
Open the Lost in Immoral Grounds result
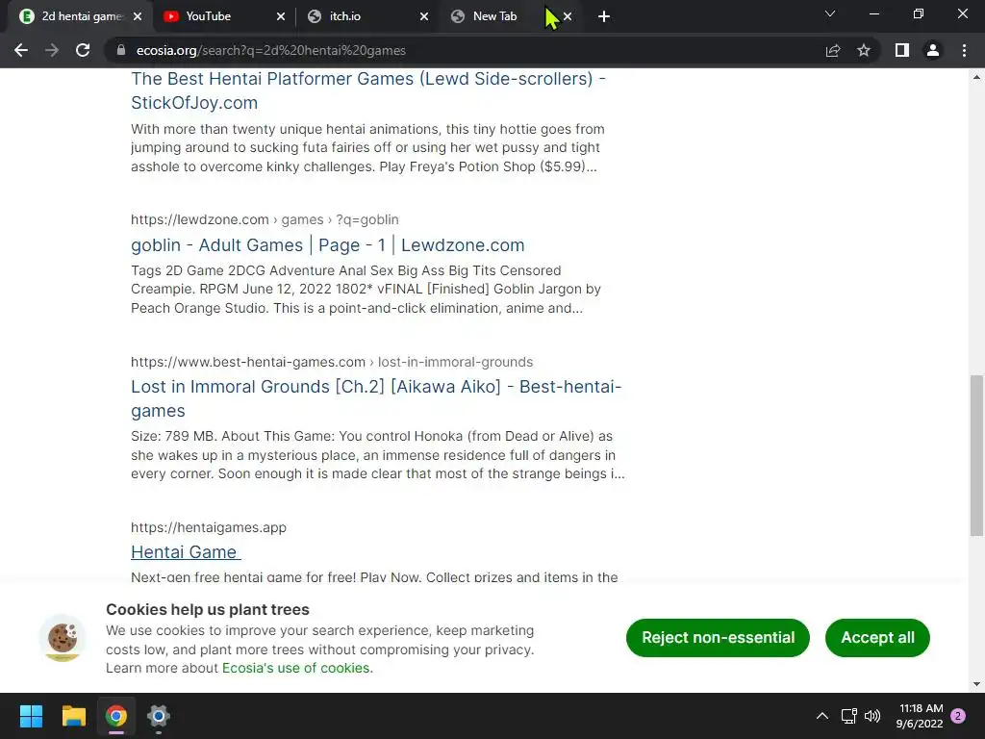(x=376, y=398)
